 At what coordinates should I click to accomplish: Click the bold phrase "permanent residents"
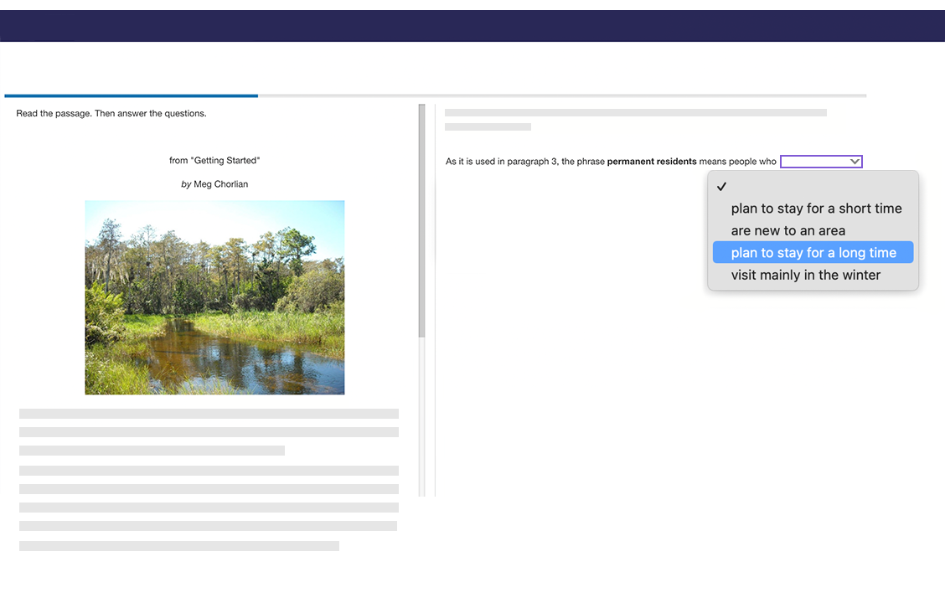pos(651,162)
